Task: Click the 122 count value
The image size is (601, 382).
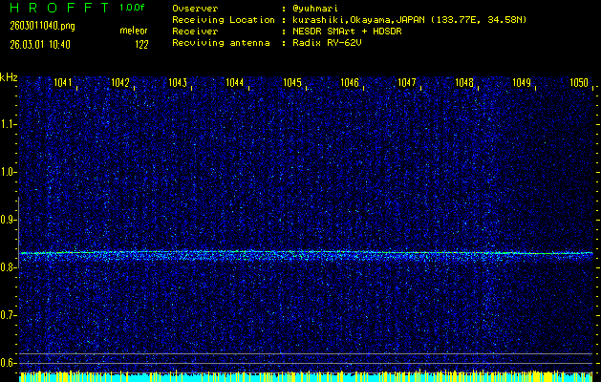Action: click(141, 44)
